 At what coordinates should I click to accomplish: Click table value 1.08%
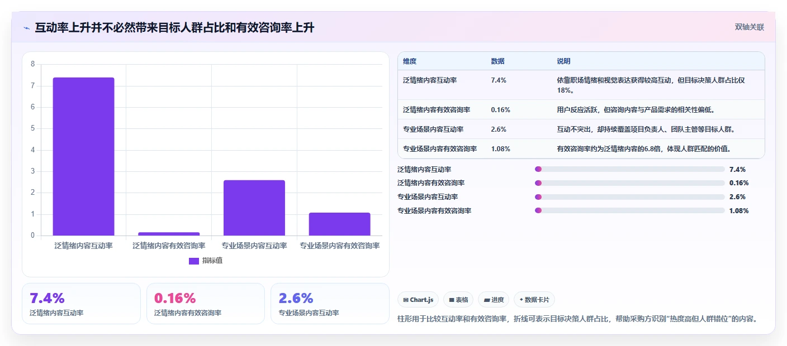click(x=500, y=149)
